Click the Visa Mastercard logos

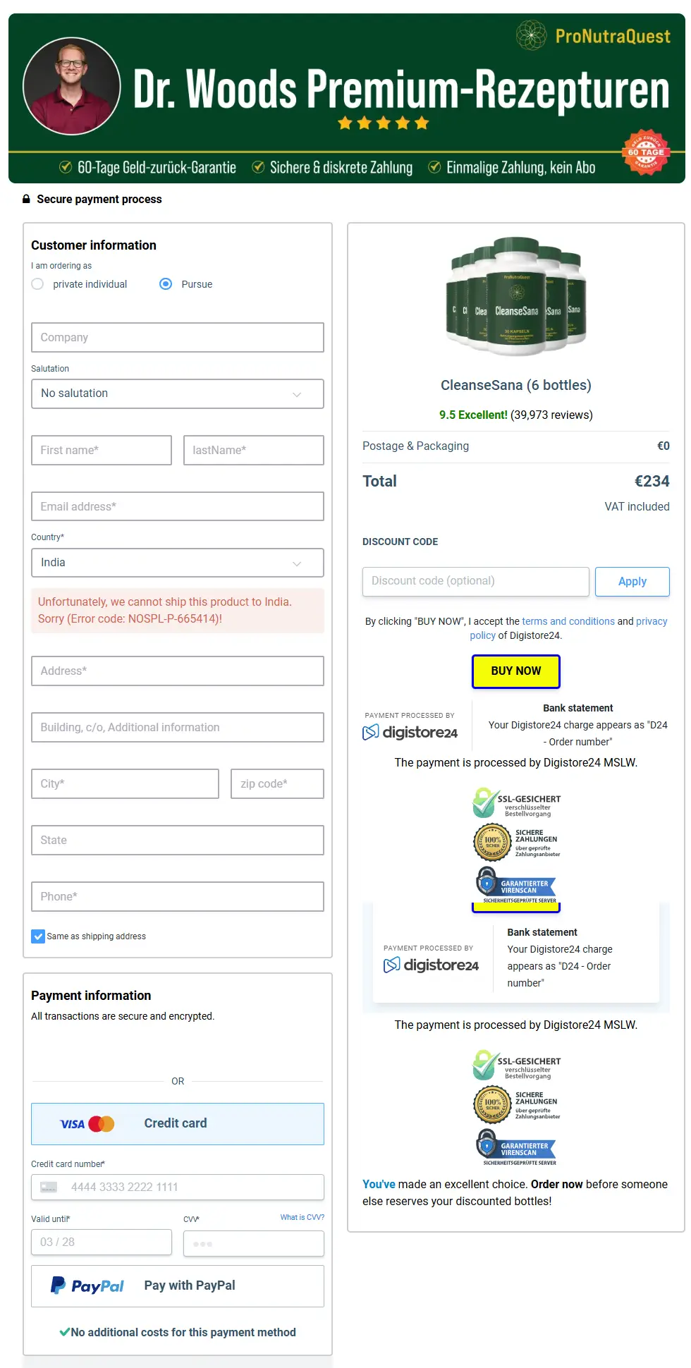87,1124
